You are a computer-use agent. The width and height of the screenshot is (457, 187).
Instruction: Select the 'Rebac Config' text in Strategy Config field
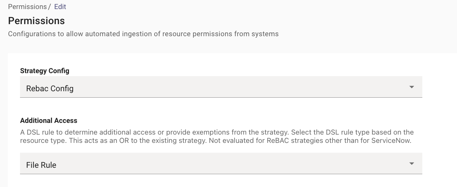[x=50, y=89]
